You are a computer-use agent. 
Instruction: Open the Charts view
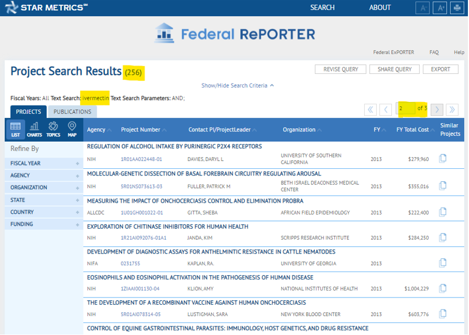click(34, 130)
